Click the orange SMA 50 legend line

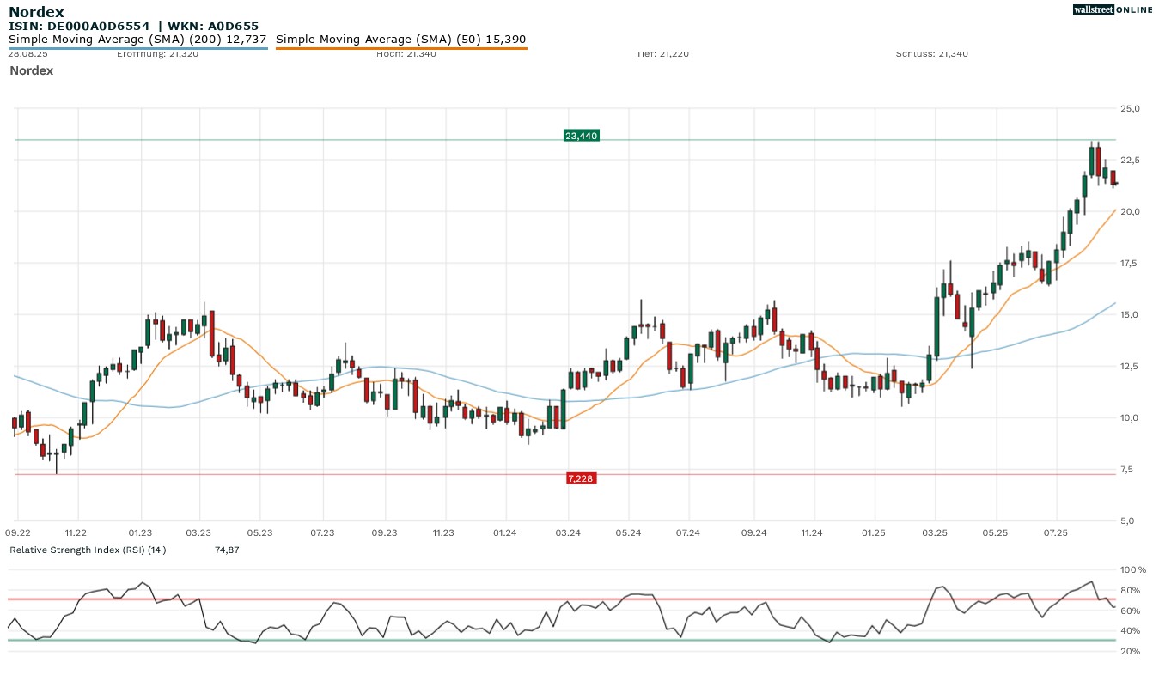[x=401, y=48]
